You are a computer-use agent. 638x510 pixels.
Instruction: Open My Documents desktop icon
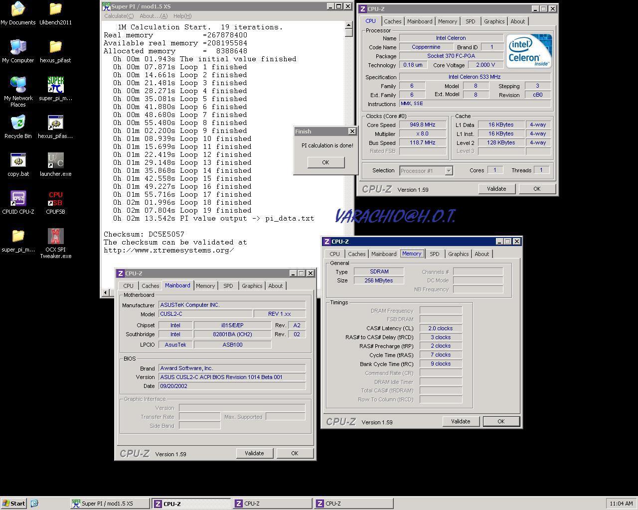18,13
